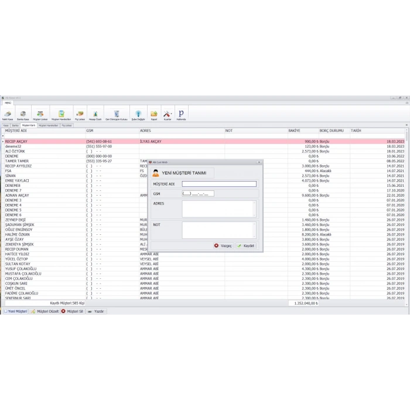Switch to the Fiş Listesi tab
Viewport: 410px width, 410px height.
click(67, 125)
